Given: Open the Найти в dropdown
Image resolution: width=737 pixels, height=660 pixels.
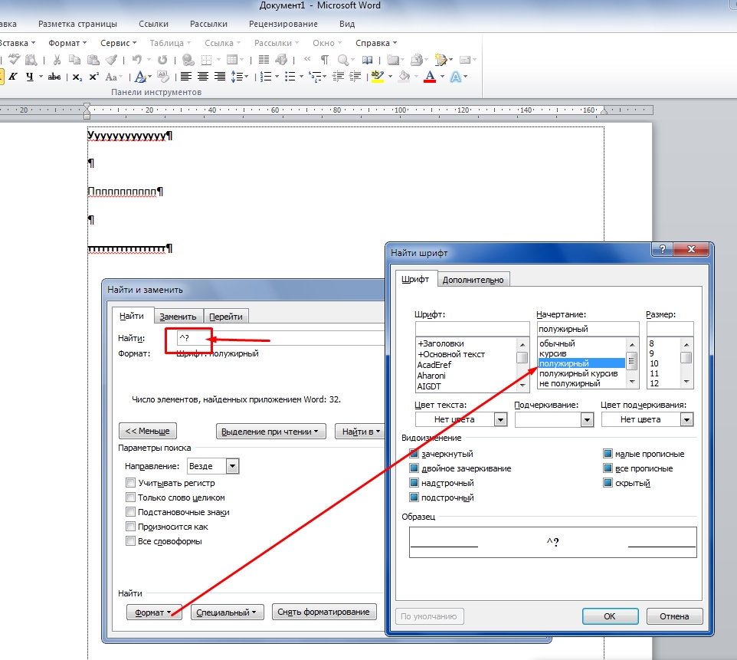Looking at the screenshot, I should pos(360,432).
